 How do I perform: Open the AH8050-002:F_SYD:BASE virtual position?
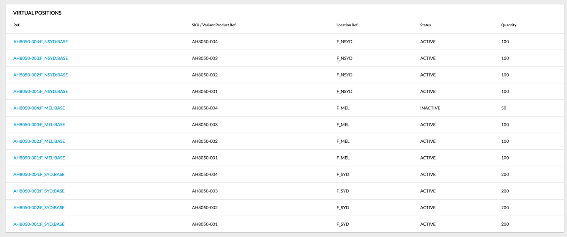point(39,207)
